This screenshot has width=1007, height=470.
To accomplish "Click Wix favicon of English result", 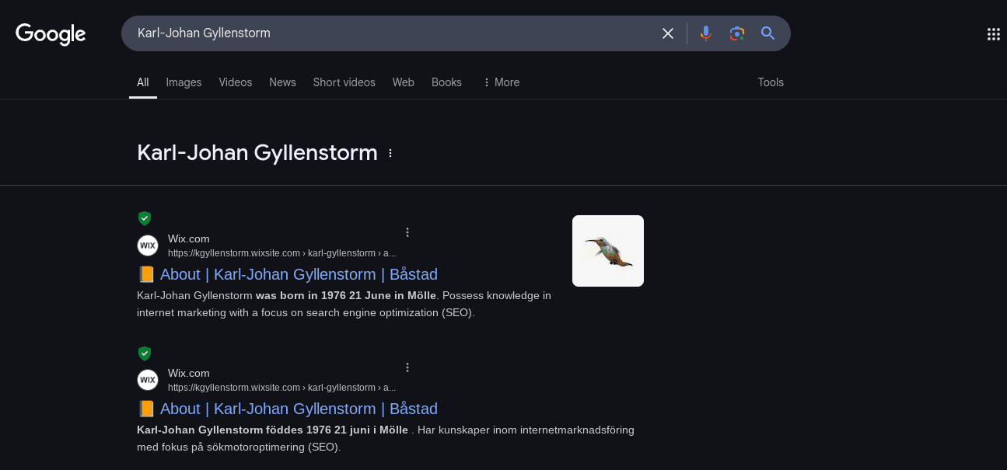I will coord(148,245).
